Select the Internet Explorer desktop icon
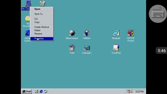Viewport: 167px width, 94px height. pos(28,33)
